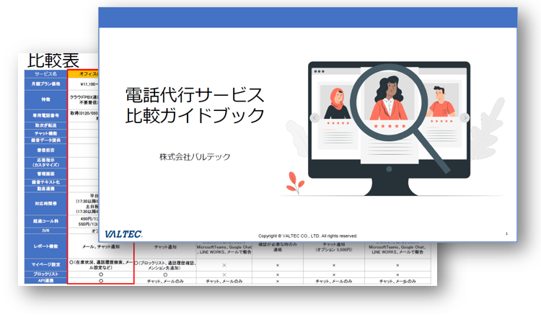Image resolution: width=541 pixels, height=319 pixels.
Task: Select the IVR row label
Action: tap(46, 231)
